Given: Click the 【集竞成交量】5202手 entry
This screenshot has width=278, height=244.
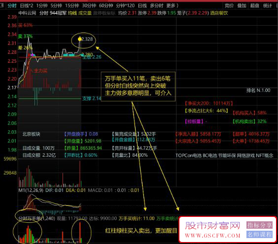Looking at the screenshot, I should (x=134, y=134).
